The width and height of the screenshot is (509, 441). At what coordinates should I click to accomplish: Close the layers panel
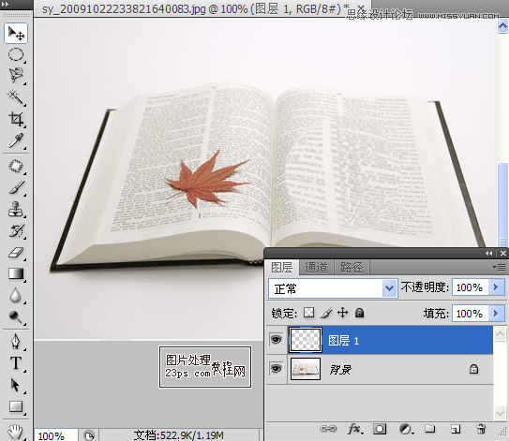coord(502,254)
